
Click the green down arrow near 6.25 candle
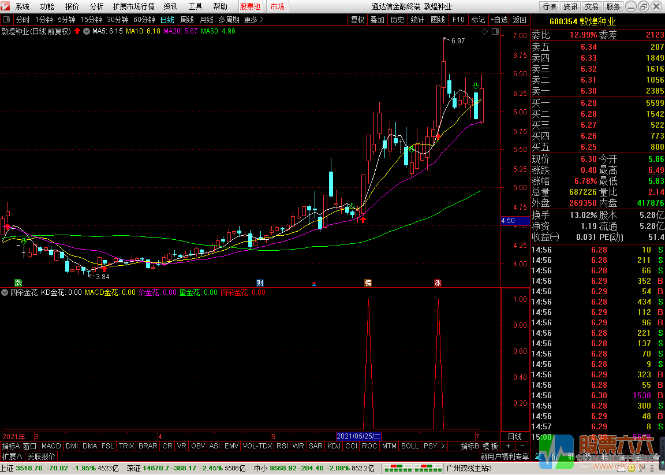pyautogui.click(x=476, y=86)
